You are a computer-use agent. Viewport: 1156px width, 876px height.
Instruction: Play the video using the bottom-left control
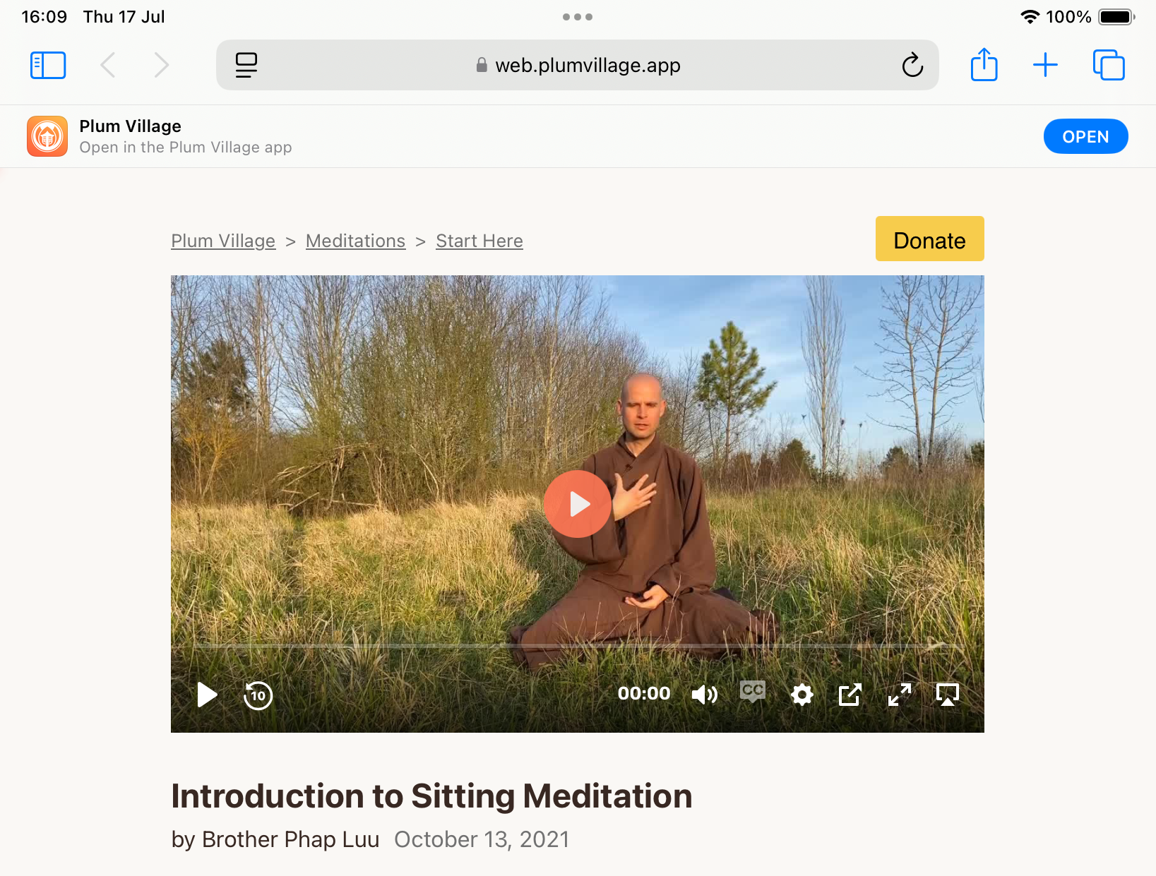207,695
